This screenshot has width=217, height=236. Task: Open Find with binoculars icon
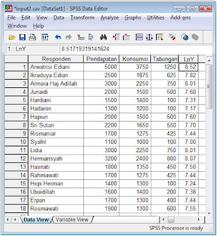(x=103, y=37)
